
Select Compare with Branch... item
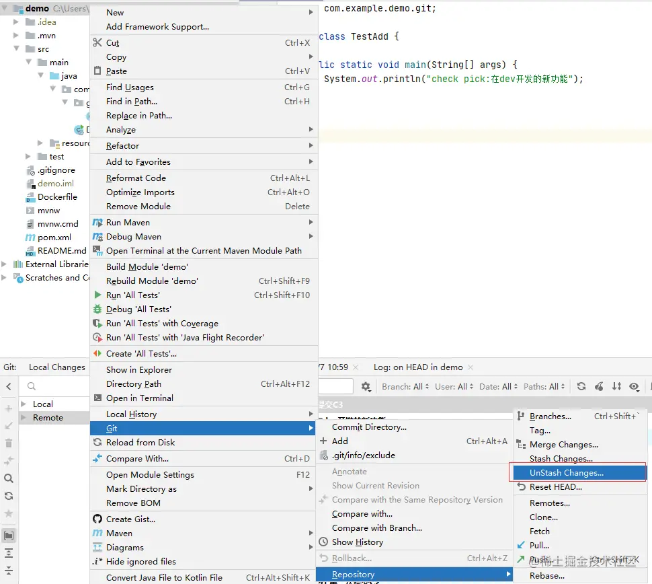pyautogui.click(x=414, y=527)
